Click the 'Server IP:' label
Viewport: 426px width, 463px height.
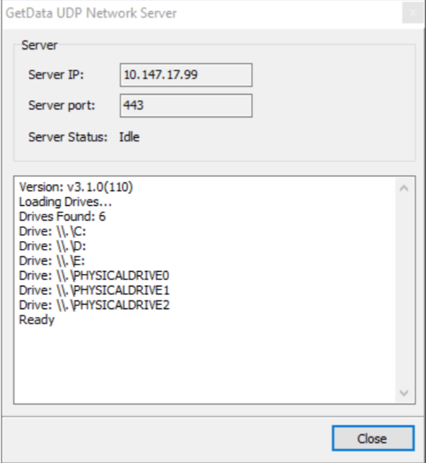point(56,75)
